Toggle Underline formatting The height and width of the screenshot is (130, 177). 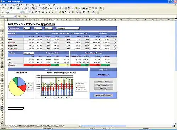tap(39, 12)
